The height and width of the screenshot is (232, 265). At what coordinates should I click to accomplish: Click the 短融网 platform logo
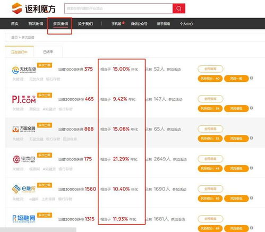click(x=24, y=219)
